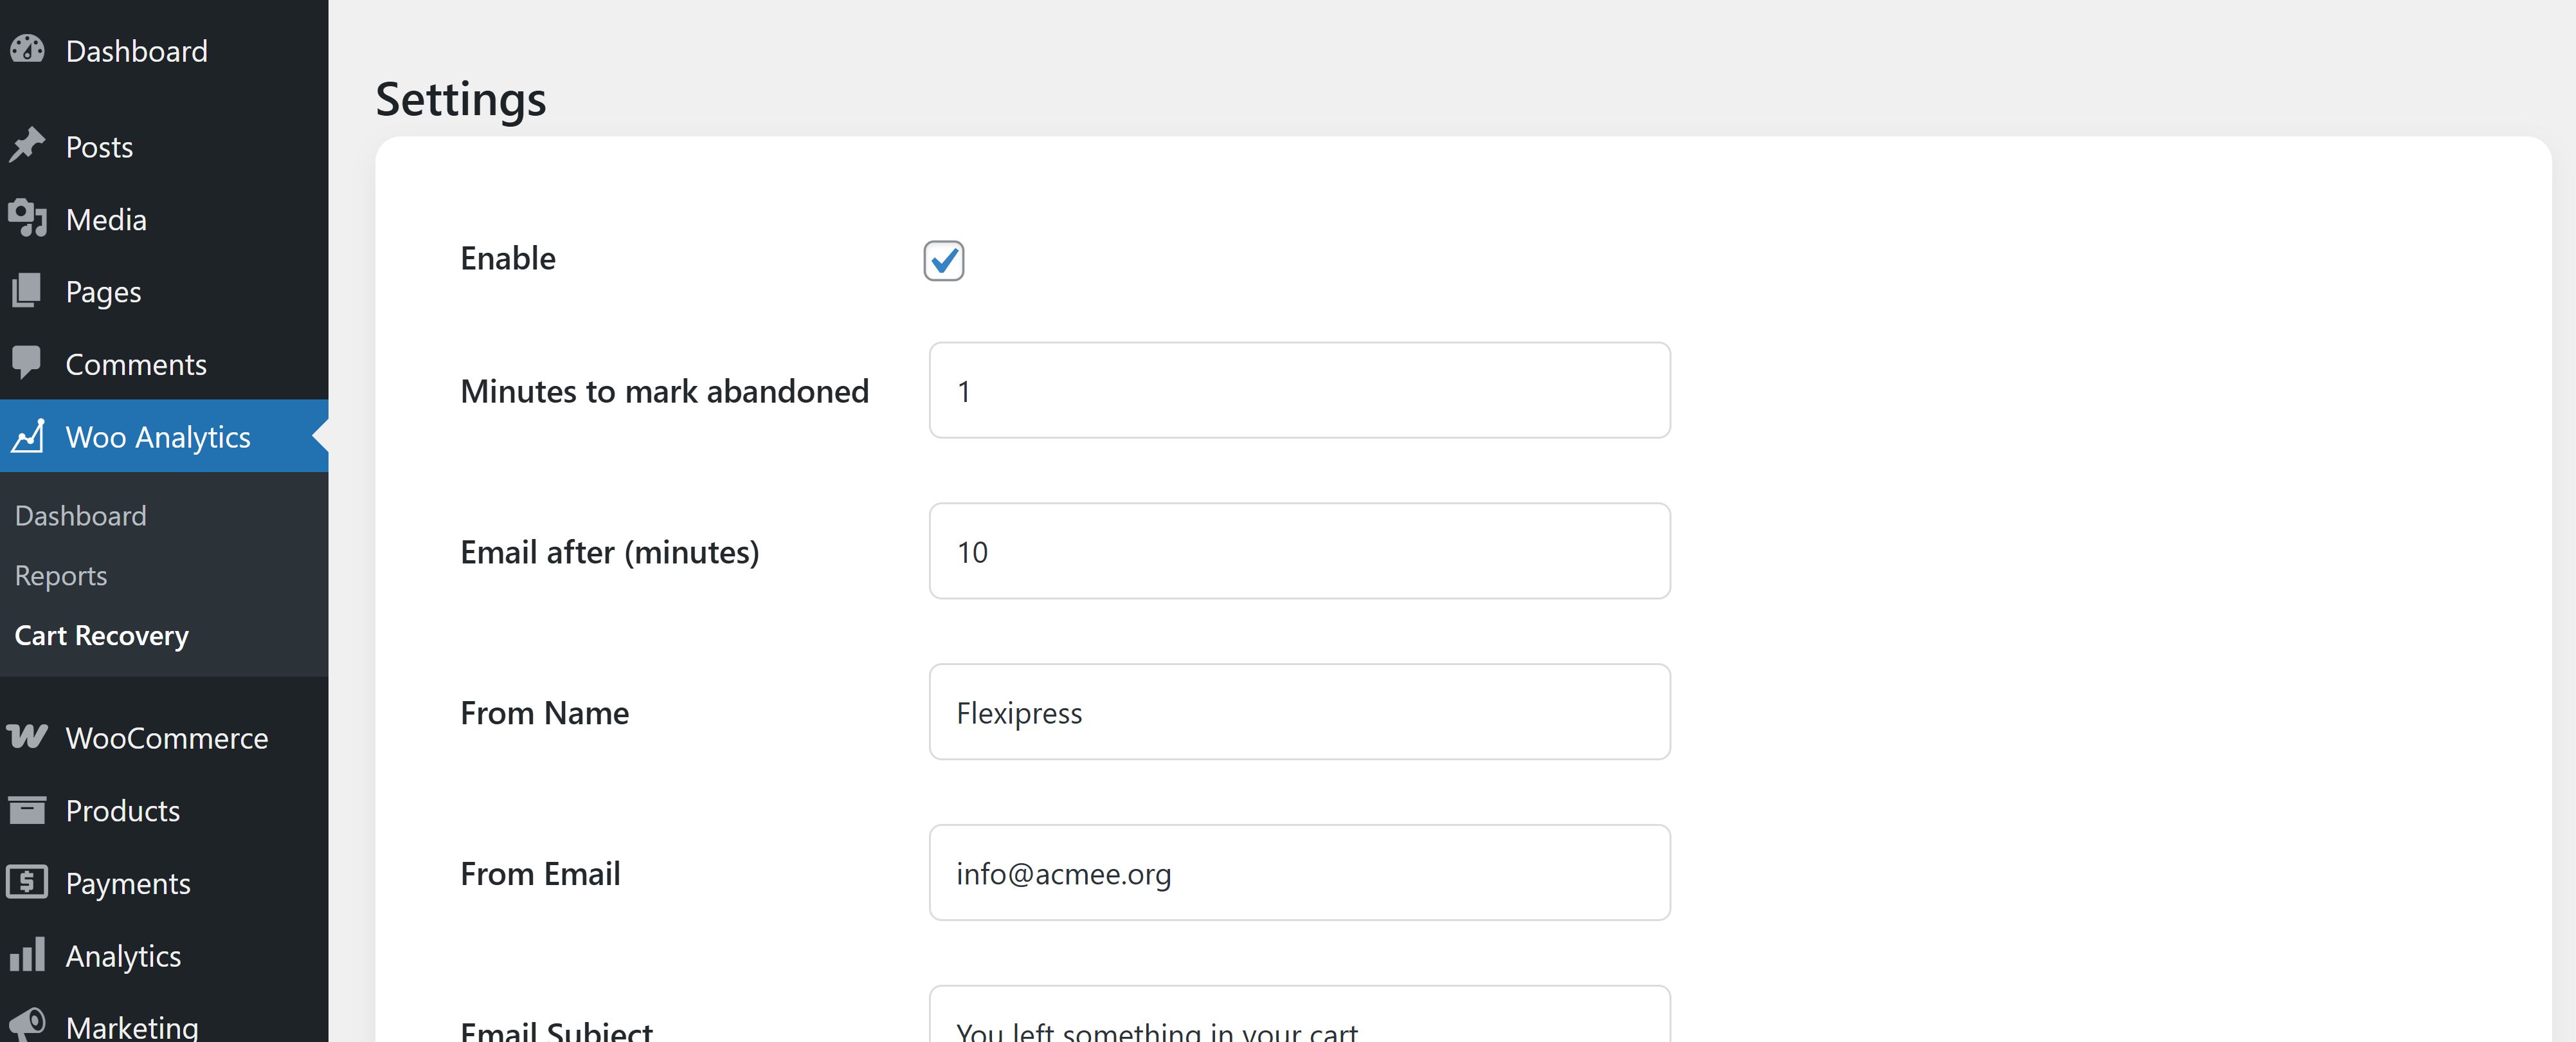The width and height of the screenshot is (2576, 1042).
Task: Click the Comments speech bubble icon
Action: [28, 363]
